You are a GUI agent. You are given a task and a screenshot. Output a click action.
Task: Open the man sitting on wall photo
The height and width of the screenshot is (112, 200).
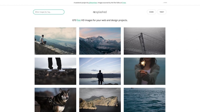click(x=55, y=41)
